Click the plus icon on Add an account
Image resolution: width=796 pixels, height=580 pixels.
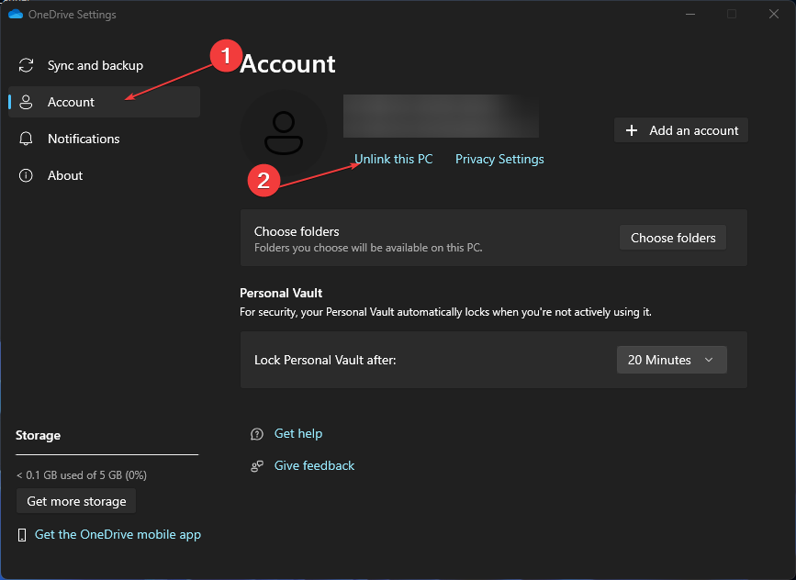(x=631, y=129)
